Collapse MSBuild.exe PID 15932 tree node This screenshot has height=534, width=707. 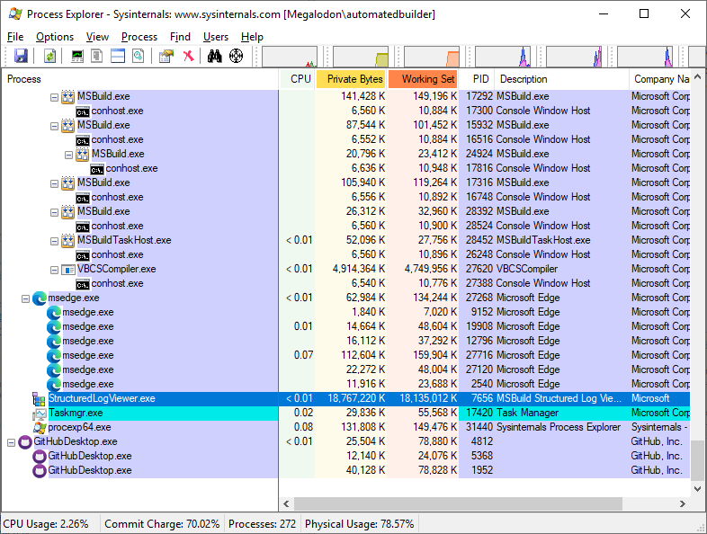pos(54,126)
